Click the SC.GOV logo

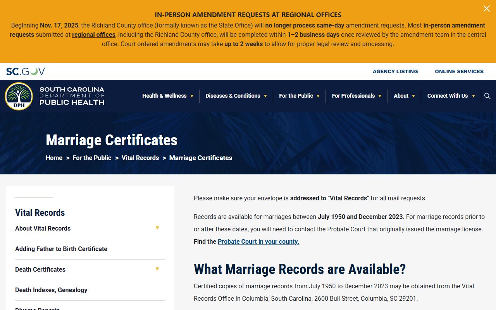point(26,71)
